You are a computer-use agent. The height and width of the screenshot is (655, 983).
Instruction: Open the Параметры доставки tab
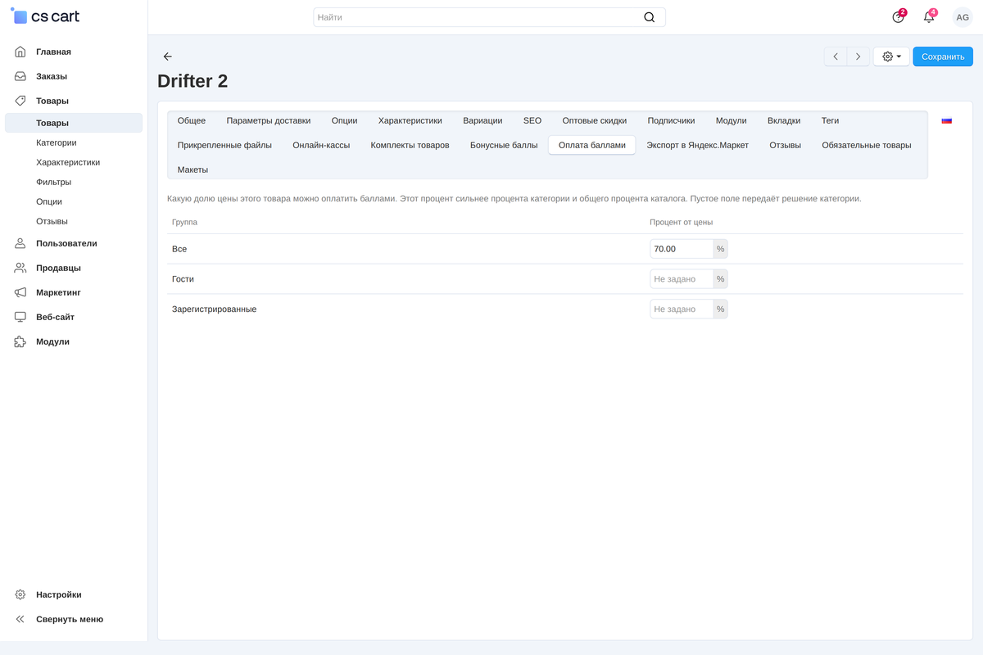tap(269, 120)
